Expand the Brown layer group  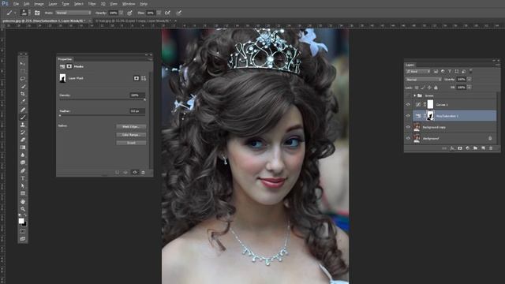pos(415,95)
